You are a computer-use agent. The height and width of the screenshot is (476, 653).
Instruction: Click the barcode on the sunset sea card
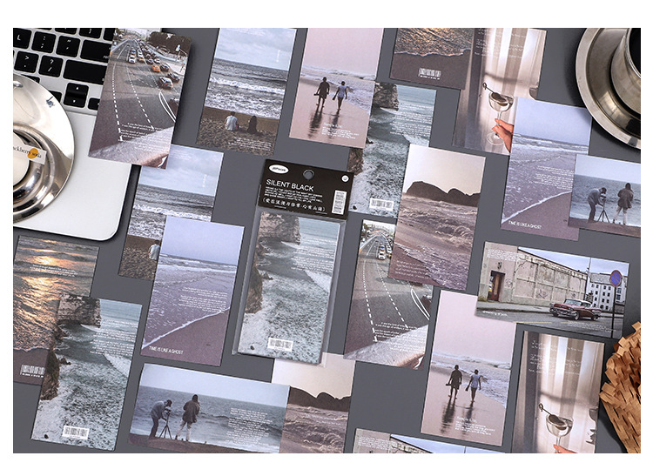(31, 370)
